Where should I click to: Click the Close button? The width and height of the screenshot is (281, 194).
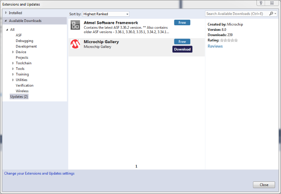[264, 185]
